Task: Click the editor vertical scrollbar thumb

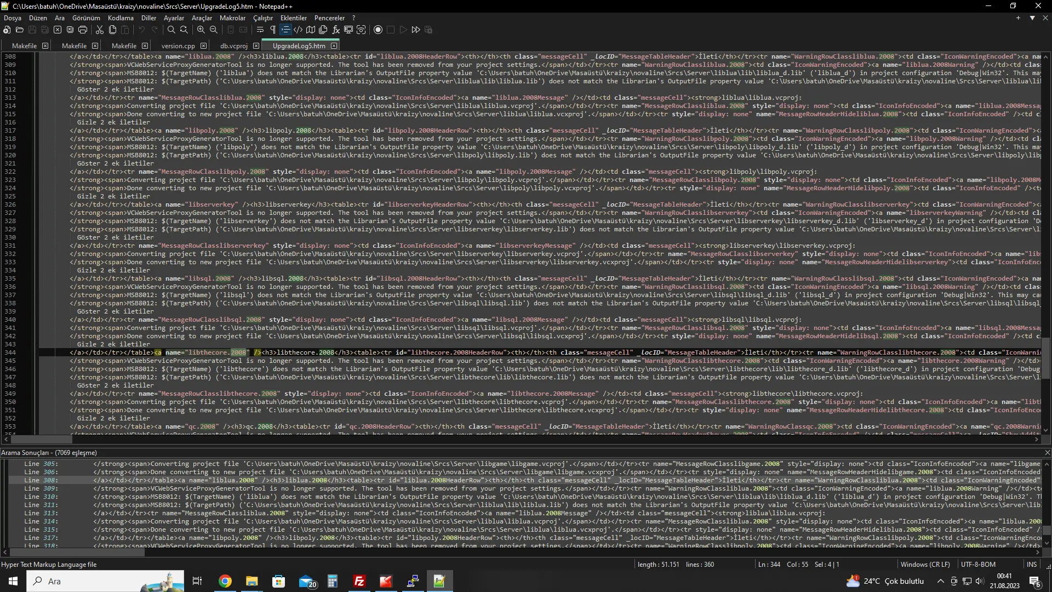Action: [x=1046, y=358]
